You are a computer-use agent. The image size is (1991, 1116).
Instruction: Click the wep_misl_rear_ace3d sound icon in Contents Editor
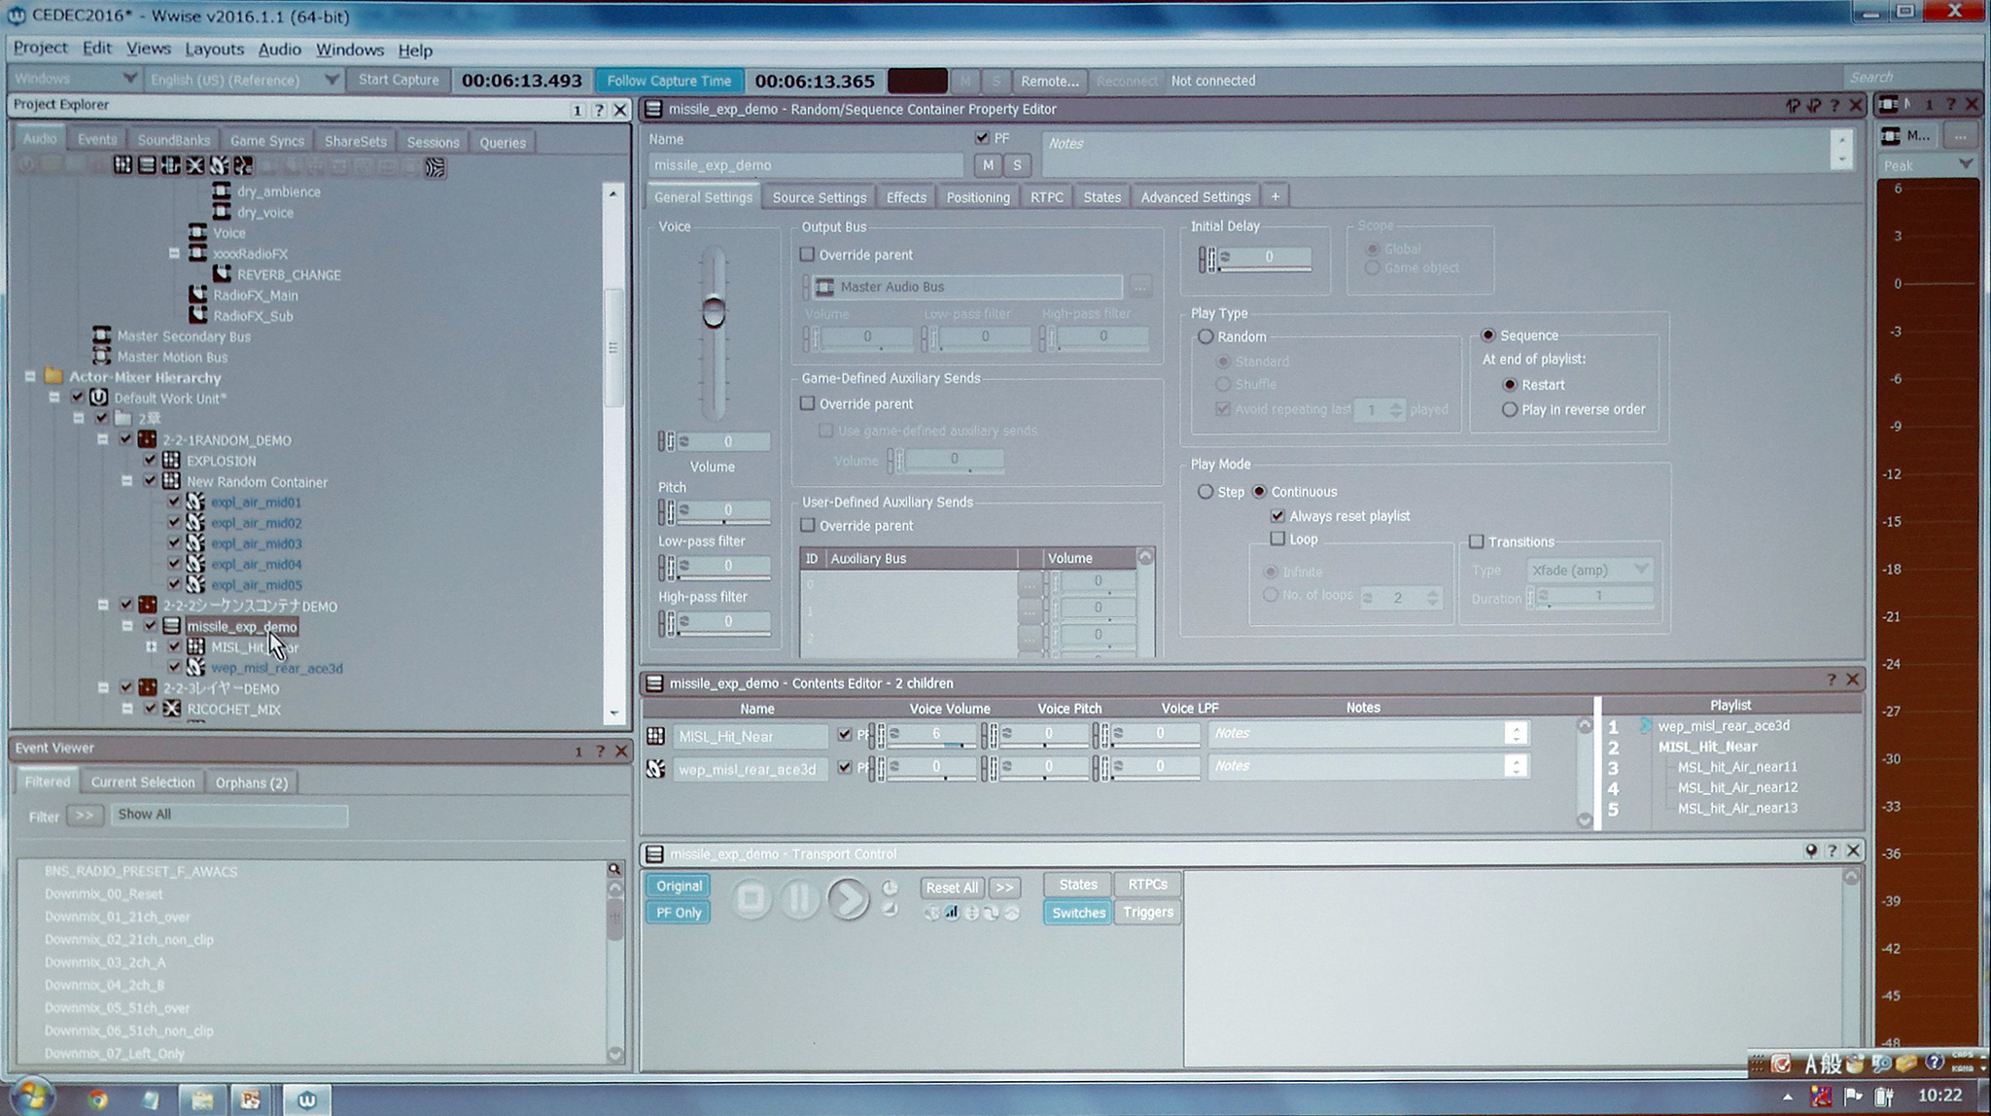656,769
